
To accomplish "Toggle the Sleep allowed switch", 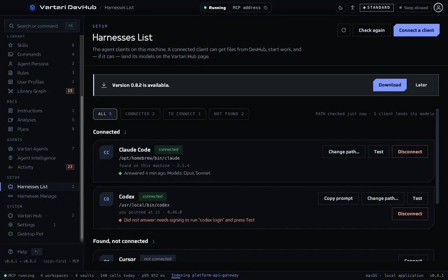I will click(413, 7).
